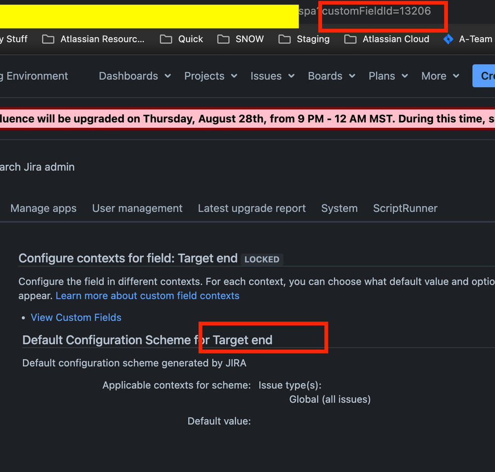Viewport: 495px width, 472px height.
Task: Open the Latest upgrade report section
Action: tap(251, 208)
